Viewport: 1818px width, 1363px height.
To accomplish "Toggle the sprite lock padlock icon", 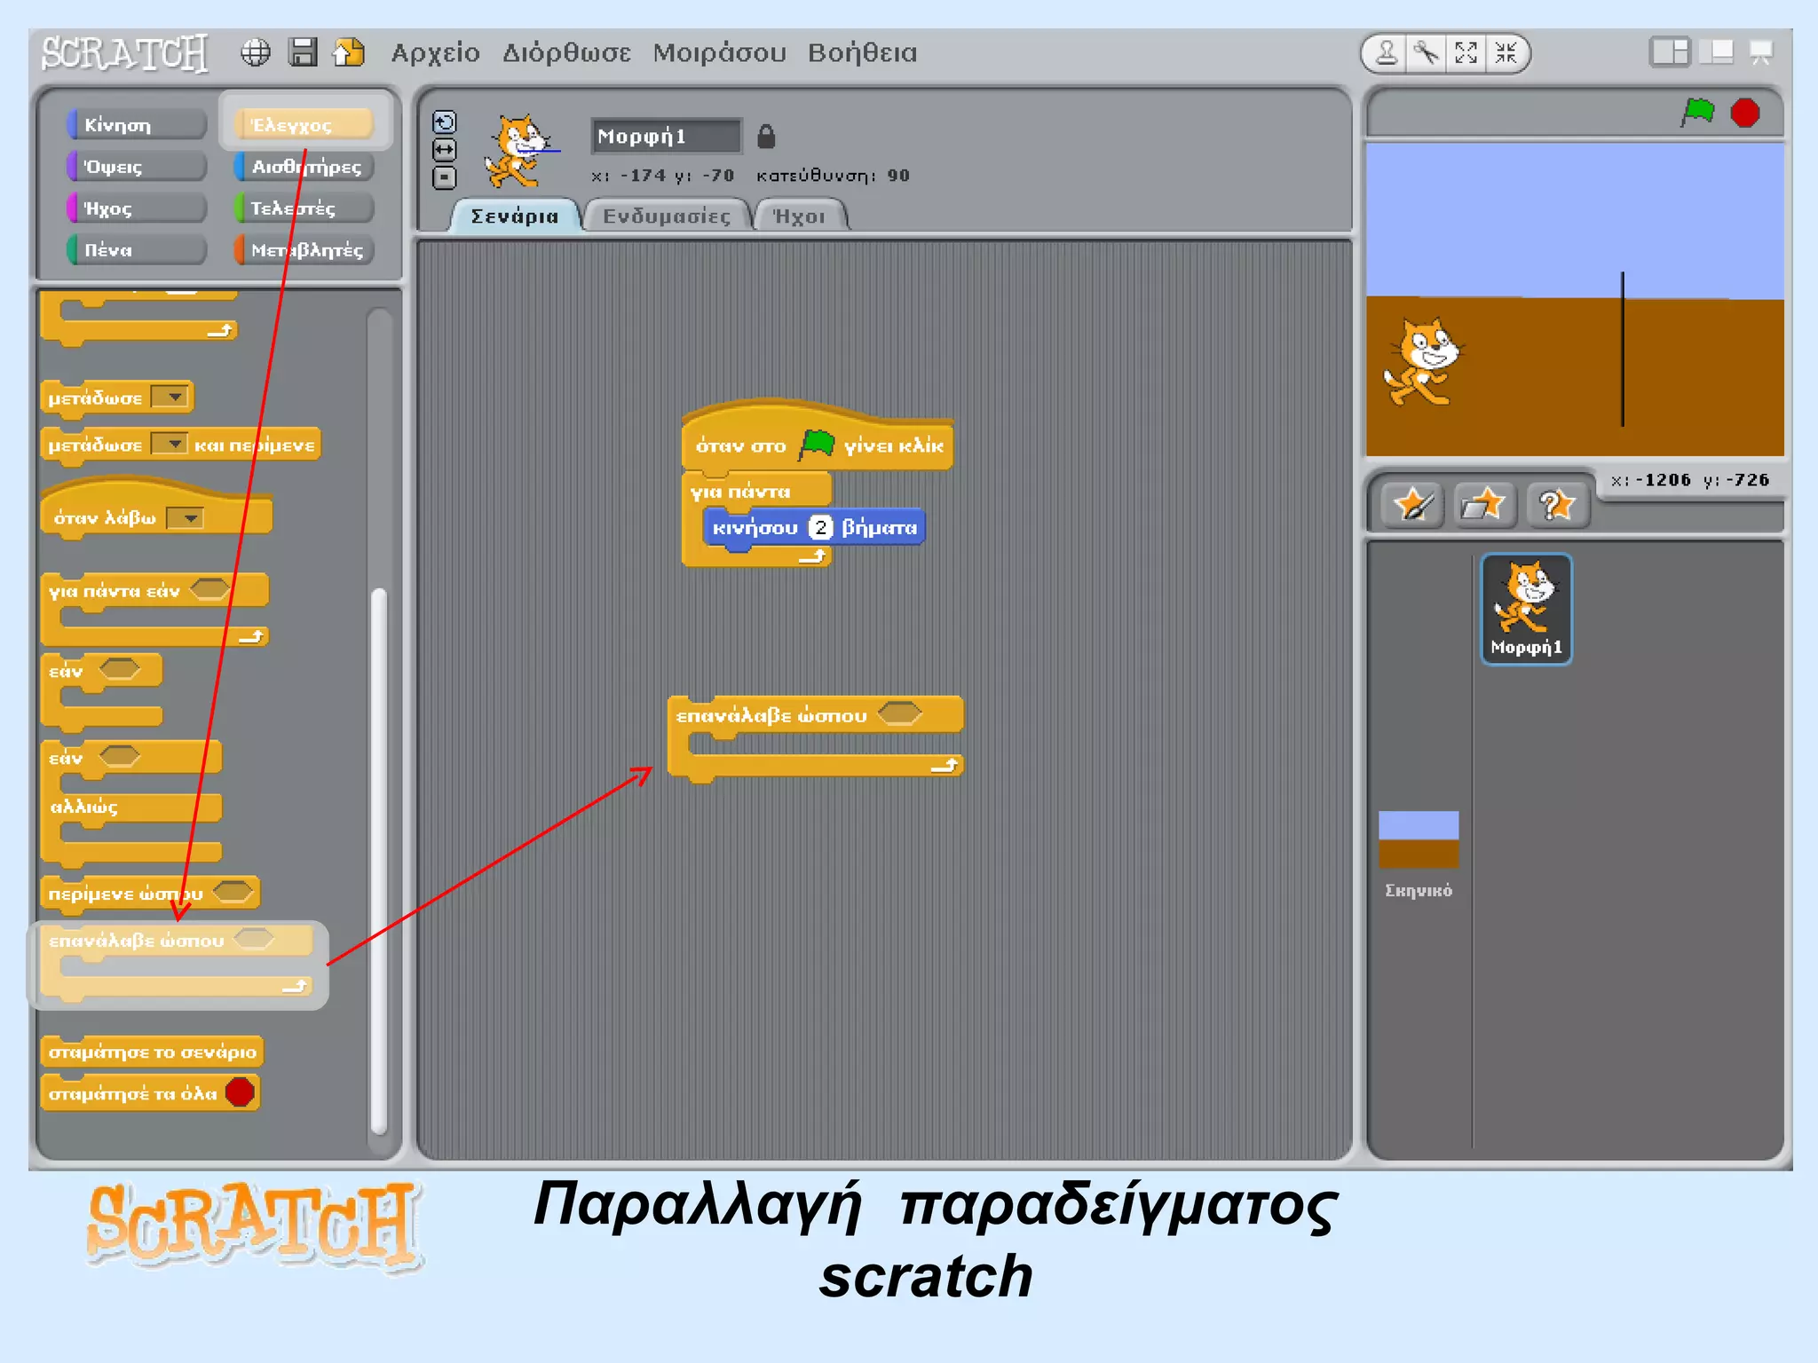I will (x=766, y=137).
